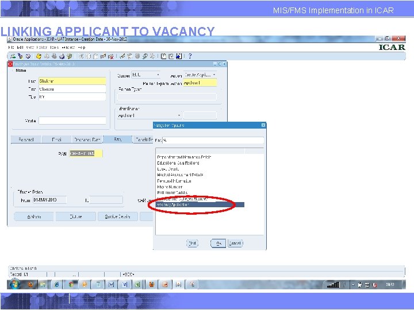Open the Folder menu
Screen dimensions: 414x310
(42, 48)
